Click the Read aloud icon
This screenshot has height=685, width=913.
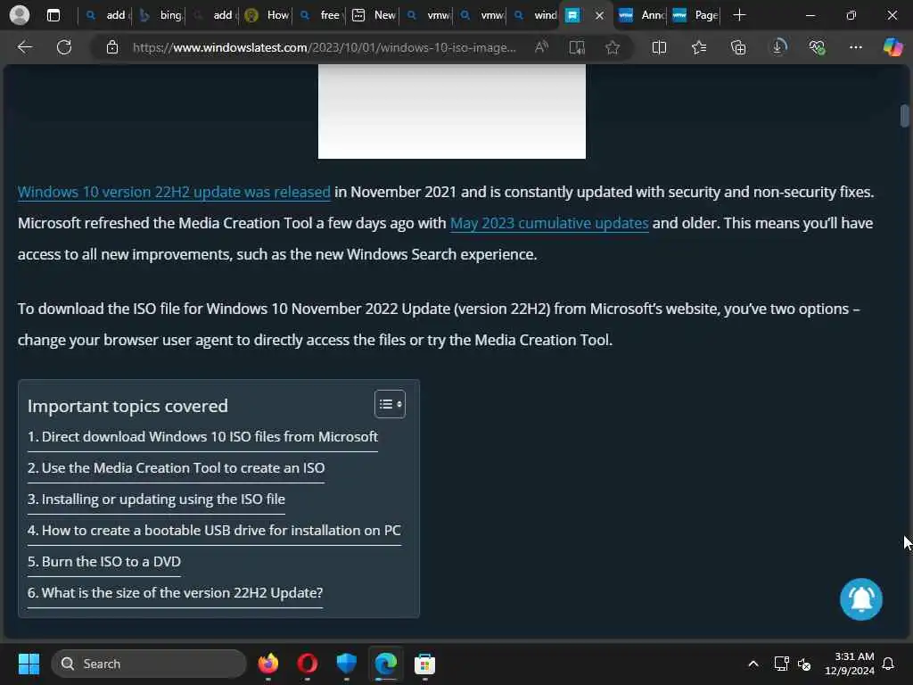[541, 47]
